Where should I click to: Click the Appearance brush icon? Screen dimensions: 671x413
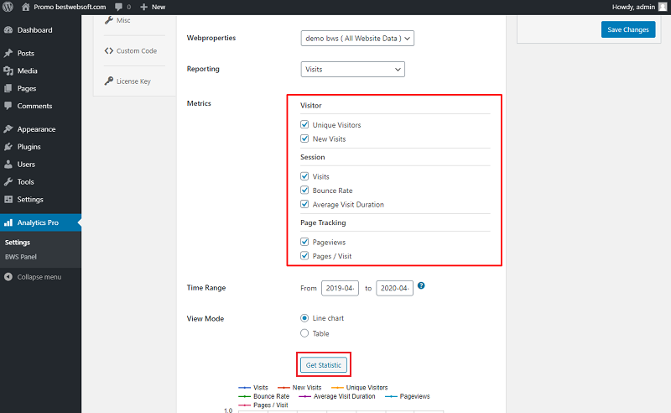click(8, 129)
